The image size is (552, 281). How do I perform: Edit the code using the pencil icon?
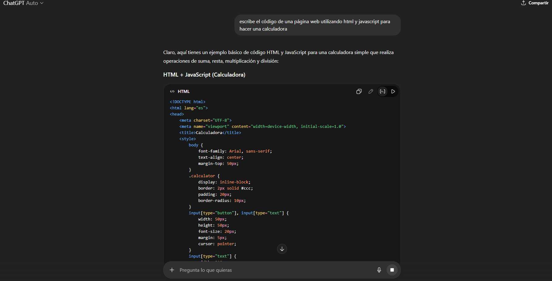371,91
